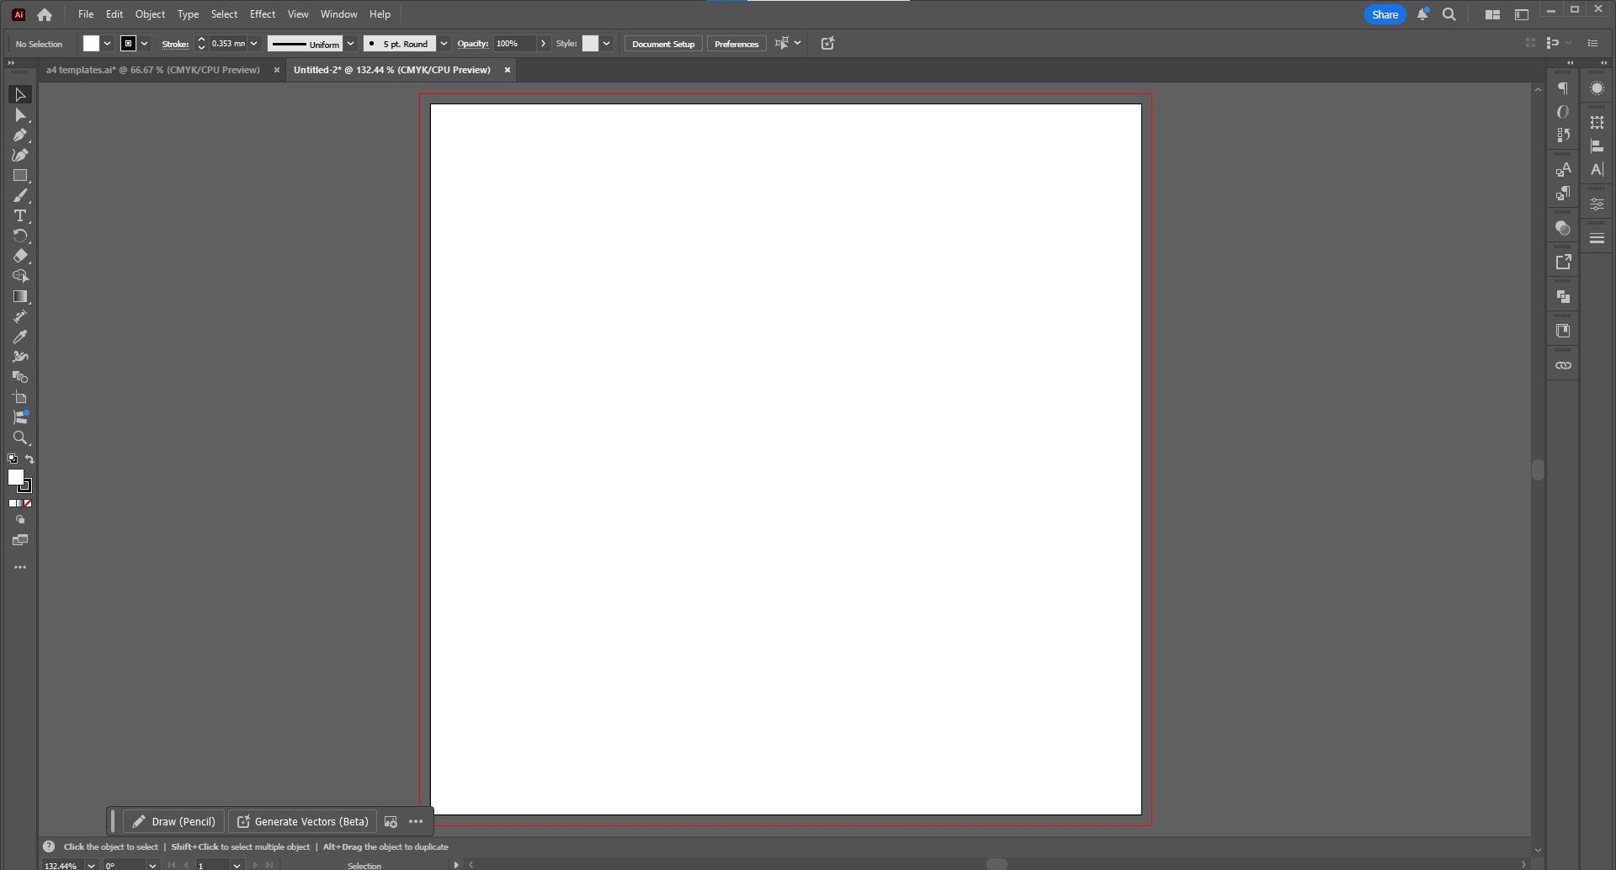The image size is (1616, 870).
Task: Switch to a4 templates.ai tab
Action: [x=153, y=70]
